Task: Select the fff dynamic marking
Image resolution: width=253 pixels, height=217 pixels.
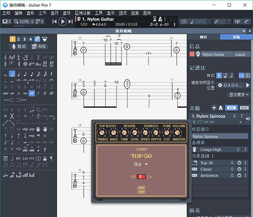Action: (x=52, y=93)
